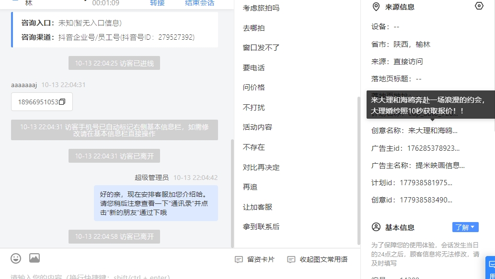Open the 了解 status dropdown
The width and height of the screenshot is (495, 279).
(x=465, y=227)
